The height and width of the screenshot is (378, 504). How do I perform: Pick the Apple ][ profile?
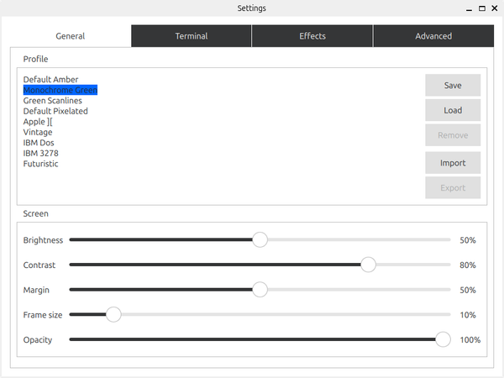tap(38, 122)
